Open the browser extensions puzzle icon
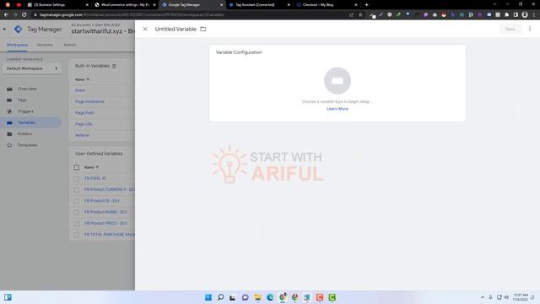The height and width of the screenshot is (304, 540). [x=506, y=15]
